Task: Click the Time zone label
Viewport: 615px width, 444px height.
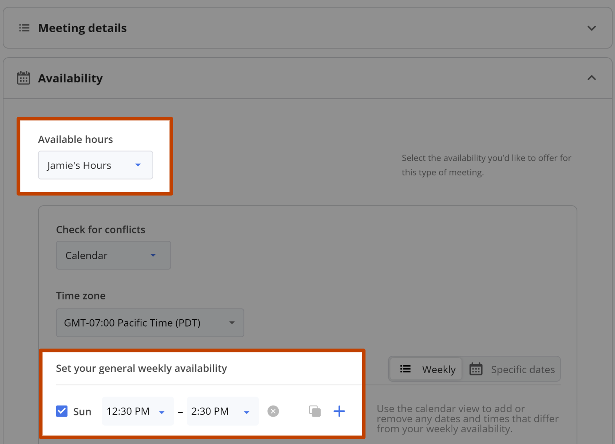Action: coord(81,296)
